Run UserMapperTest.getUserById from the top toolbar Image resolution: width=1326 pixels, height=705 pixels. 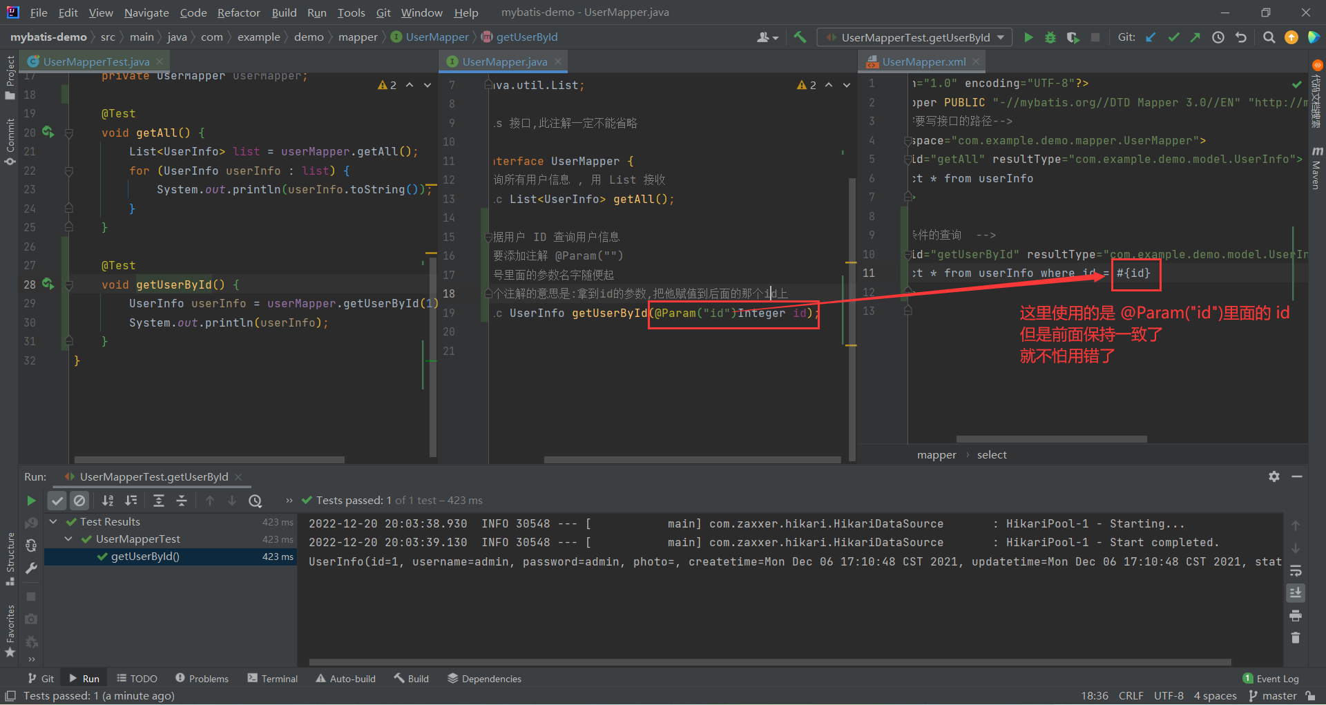click(x=1028, y=37)
